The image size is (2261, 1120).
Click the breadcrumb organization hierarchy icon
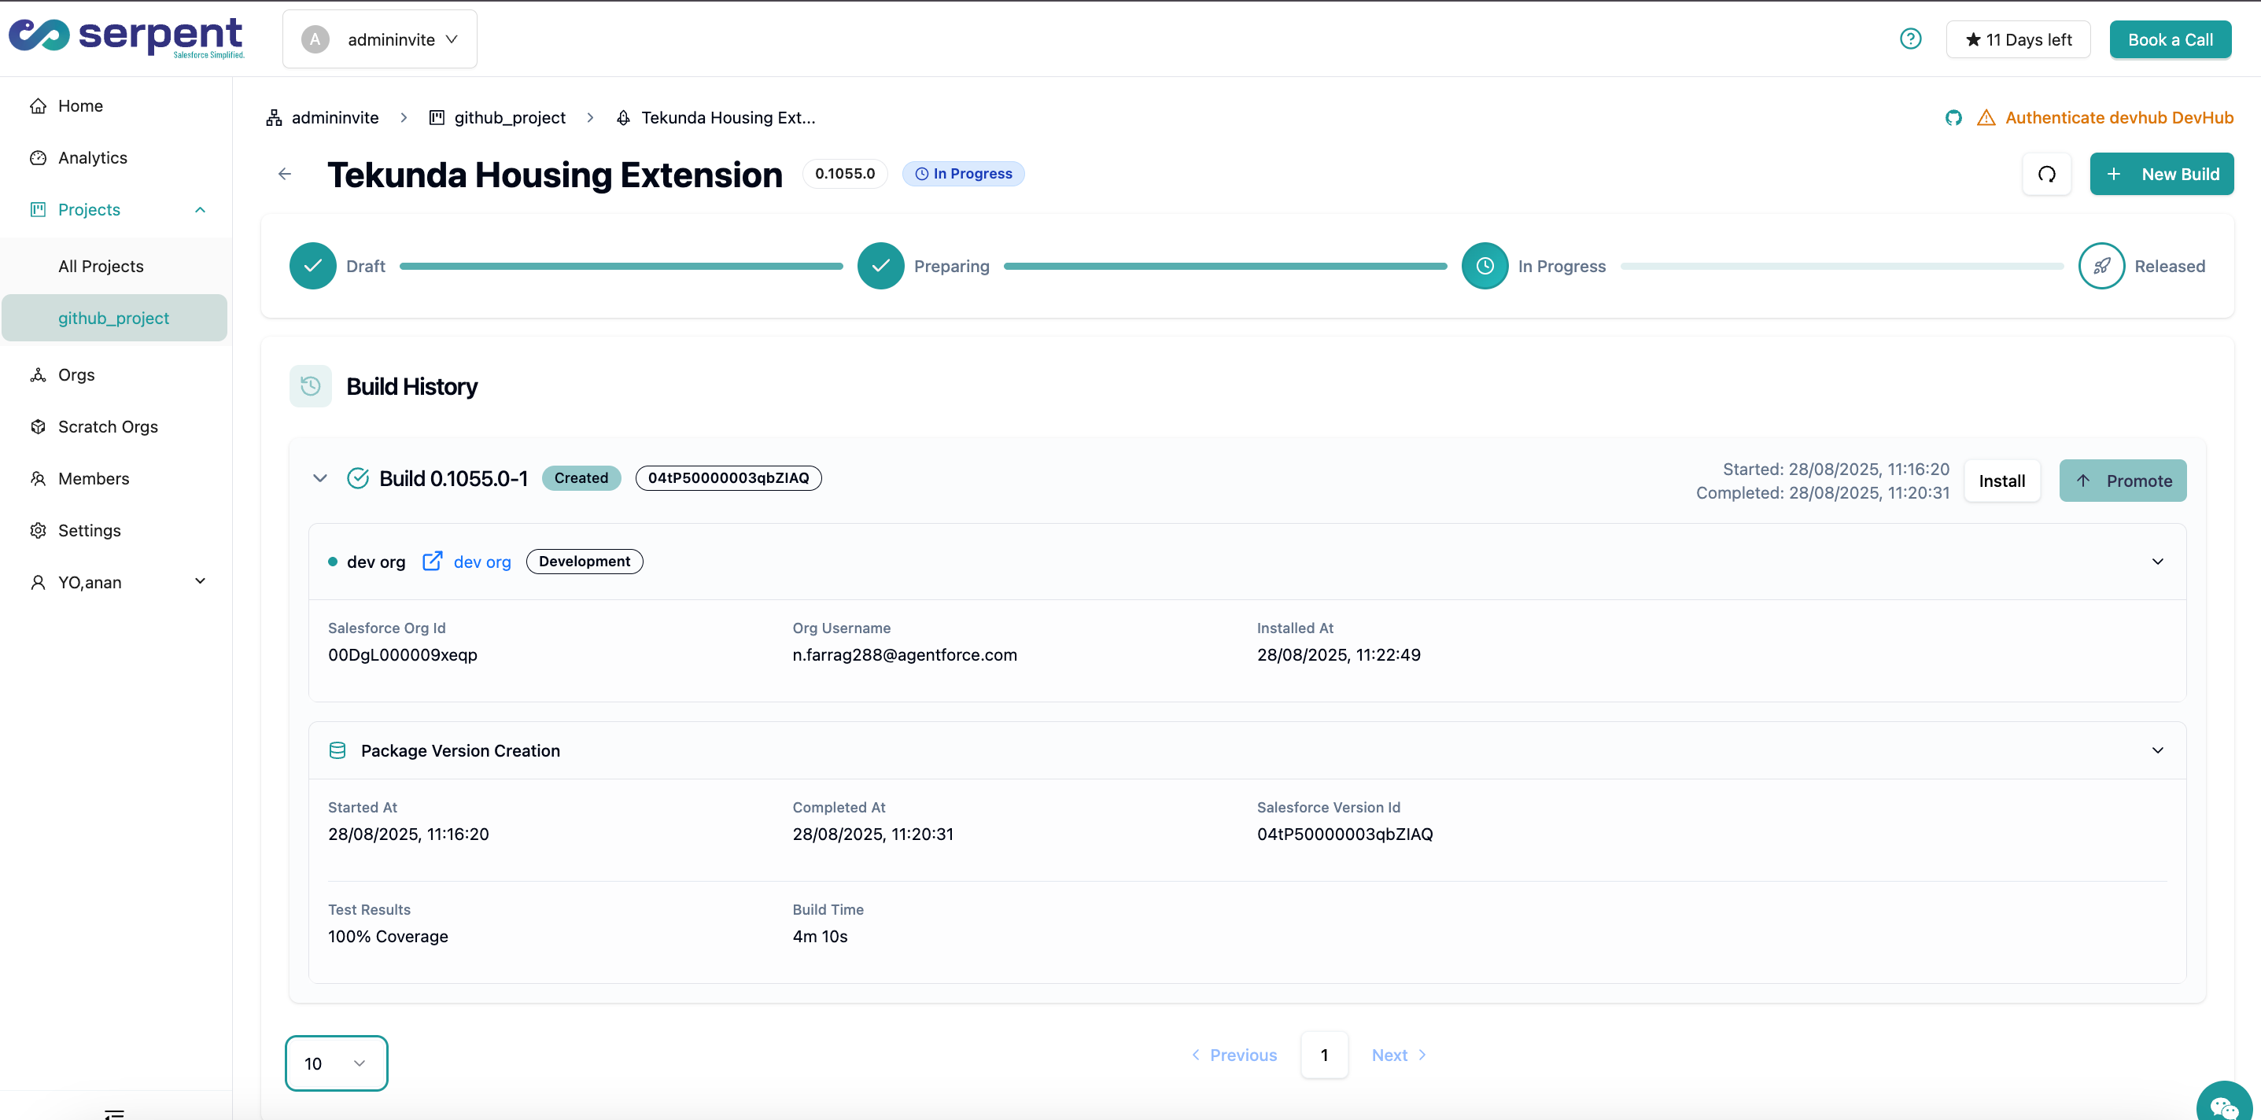tap(274, 118)
